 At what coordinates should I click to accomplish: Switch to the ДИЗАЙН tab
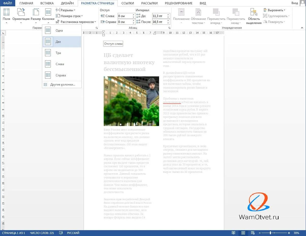coord(67,3)
